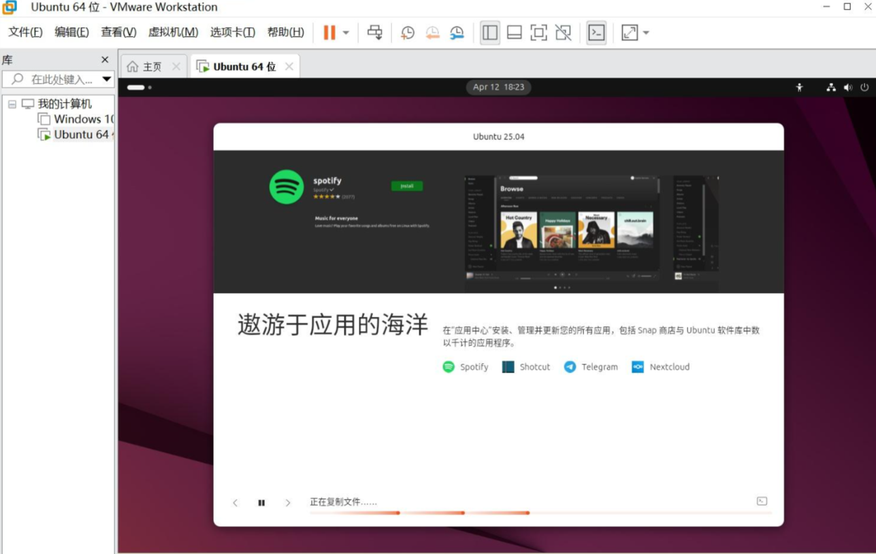Click the 遨游于应用的海洋 heading
This screenshot has width=876, height=554.
333,325
